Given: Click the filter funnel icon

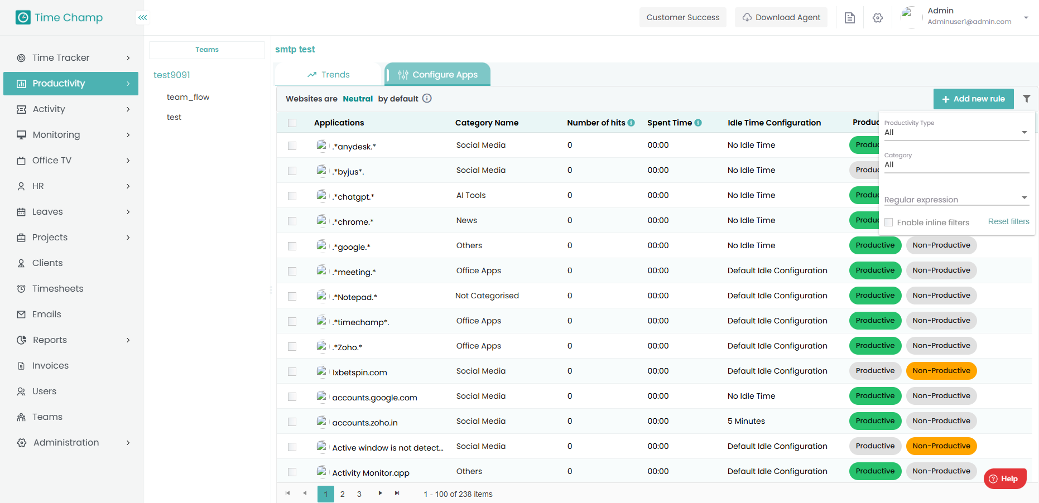Looking at the screenshot, I should click(x=1026, y=99).
